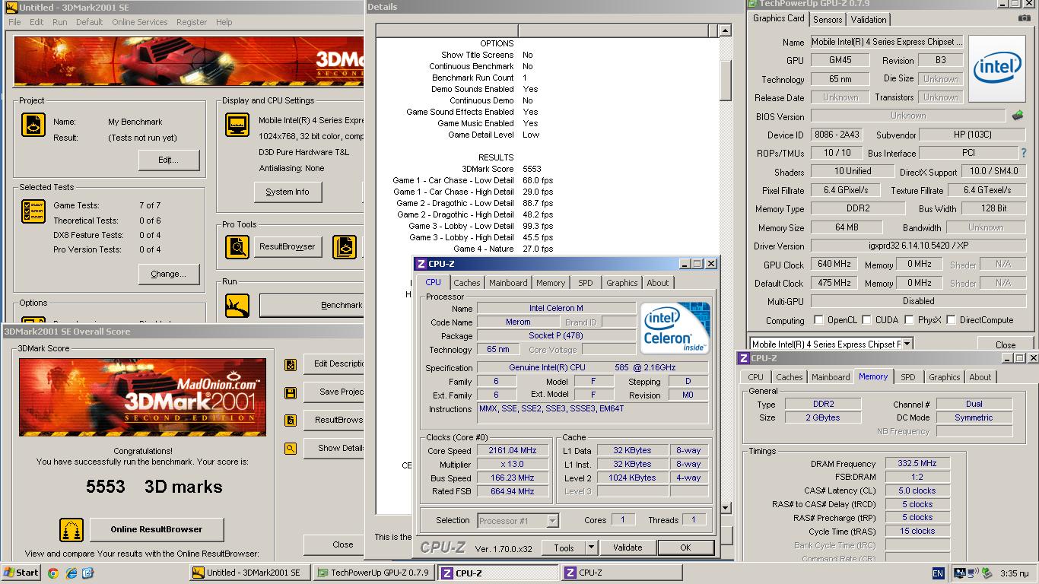Click the CPU-Z Specification field
Viewport: 1039px width, 584px height.
(593, 367)
